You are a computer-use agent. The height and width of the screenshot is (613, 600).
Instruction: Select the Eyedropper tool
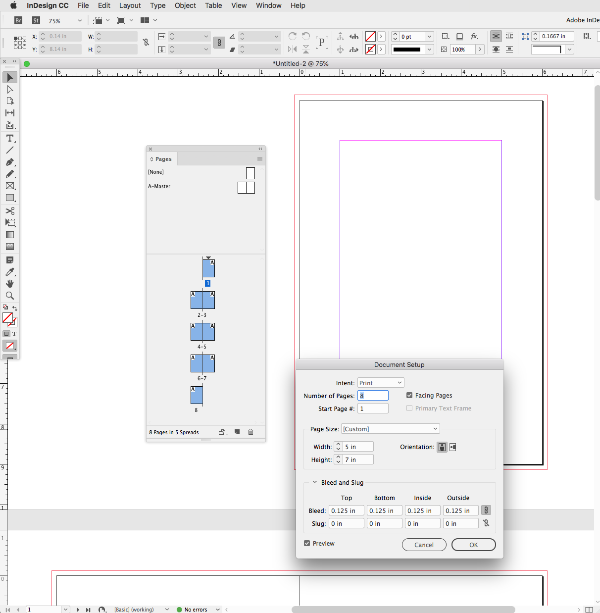[x=10, y=272]
